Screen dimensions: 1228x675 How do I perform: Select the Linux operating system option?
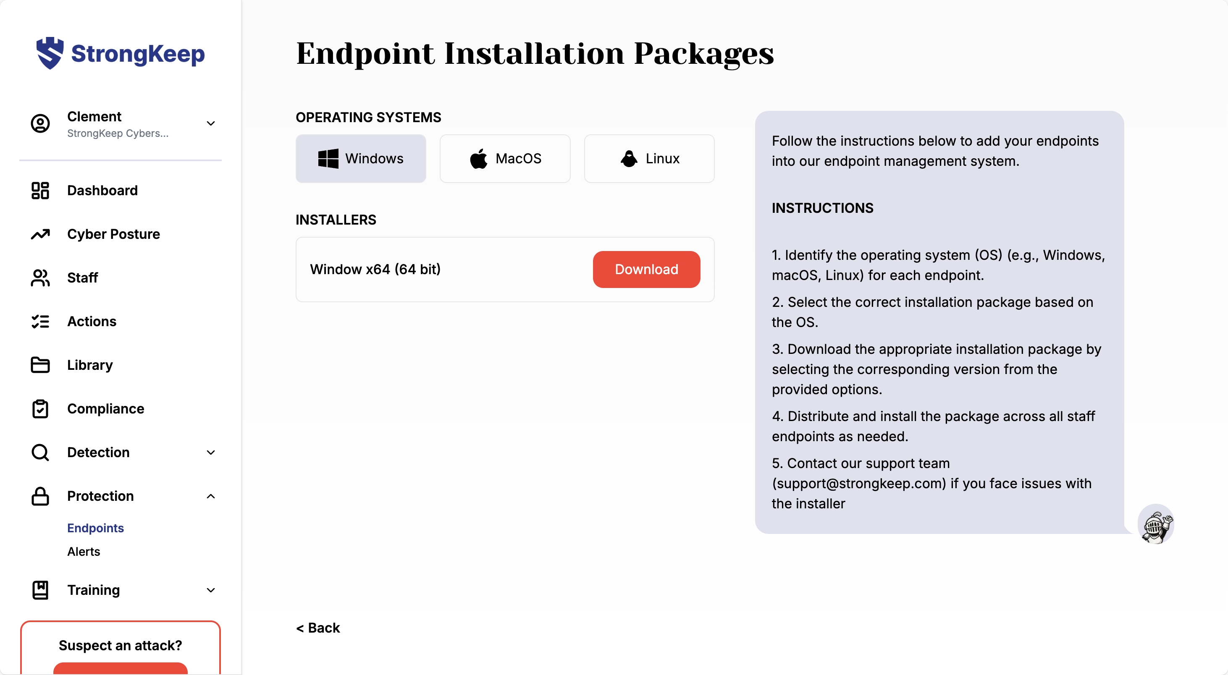(649, 159)
